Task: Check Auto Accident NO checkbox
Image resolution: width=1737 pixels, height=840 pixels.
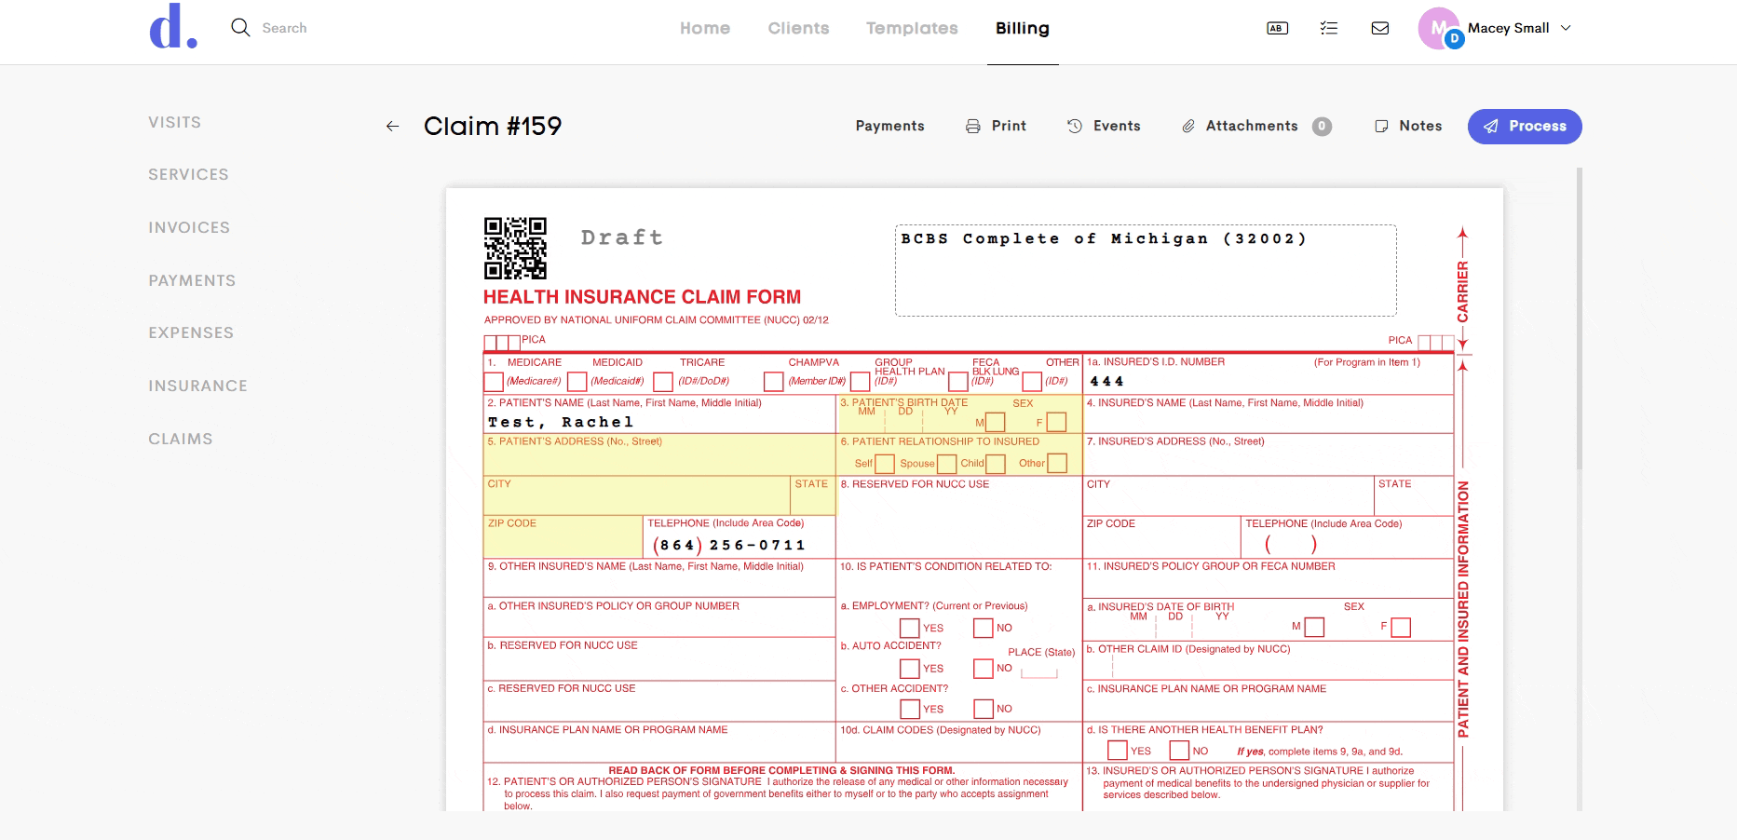Action: (984, 669)
